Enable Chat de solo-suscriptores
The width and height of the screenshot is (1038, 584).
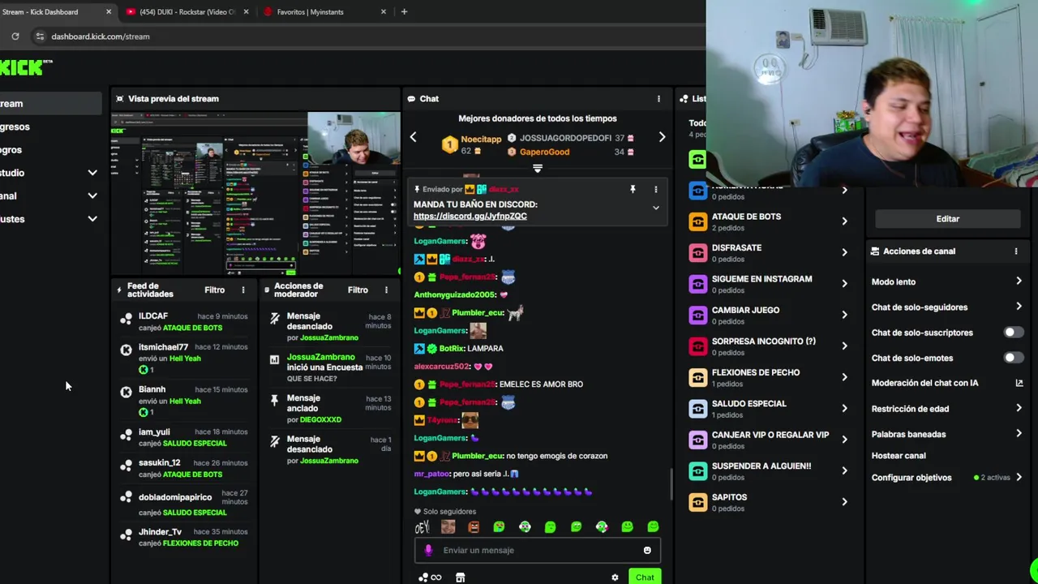(1013, 333)
